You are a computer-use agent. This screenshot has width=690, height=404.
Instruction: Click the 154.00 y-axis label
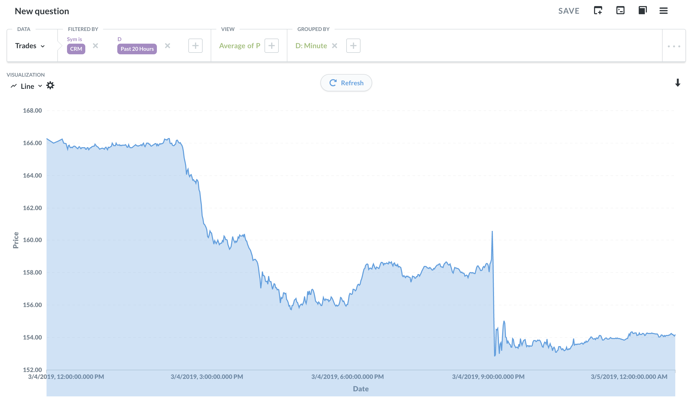pos(32,338)
